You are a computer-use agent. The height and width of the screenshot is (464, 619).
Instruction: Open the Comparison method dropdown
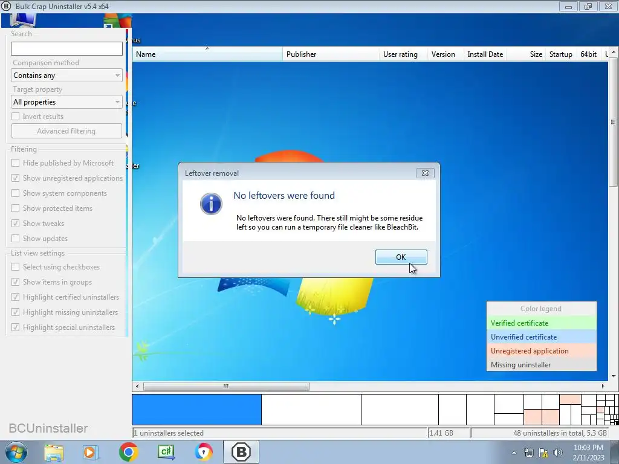tap(66, 76)
